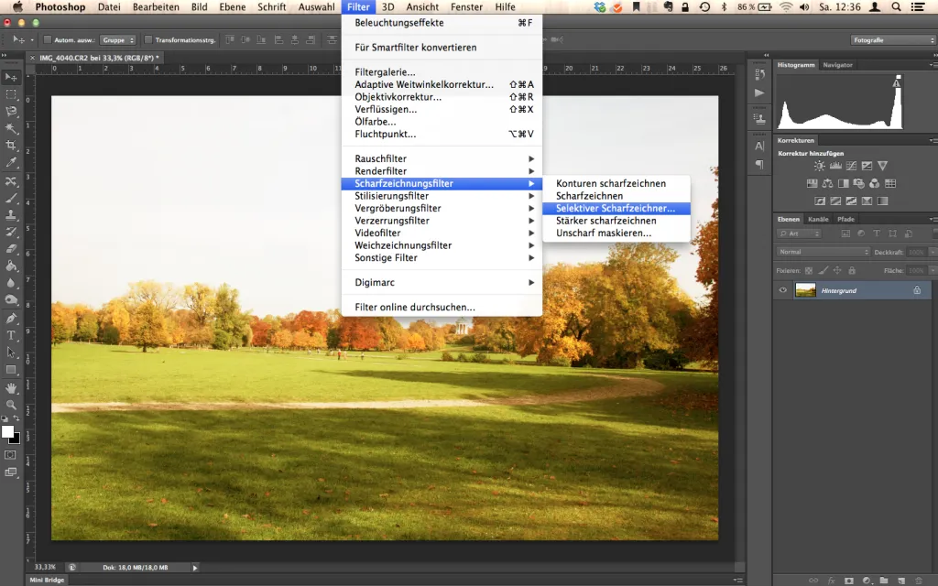Enable the Autom. ausw. checkbox
Image resolution: width=938 pixels, height=586 pixels.
pos(48,39)
